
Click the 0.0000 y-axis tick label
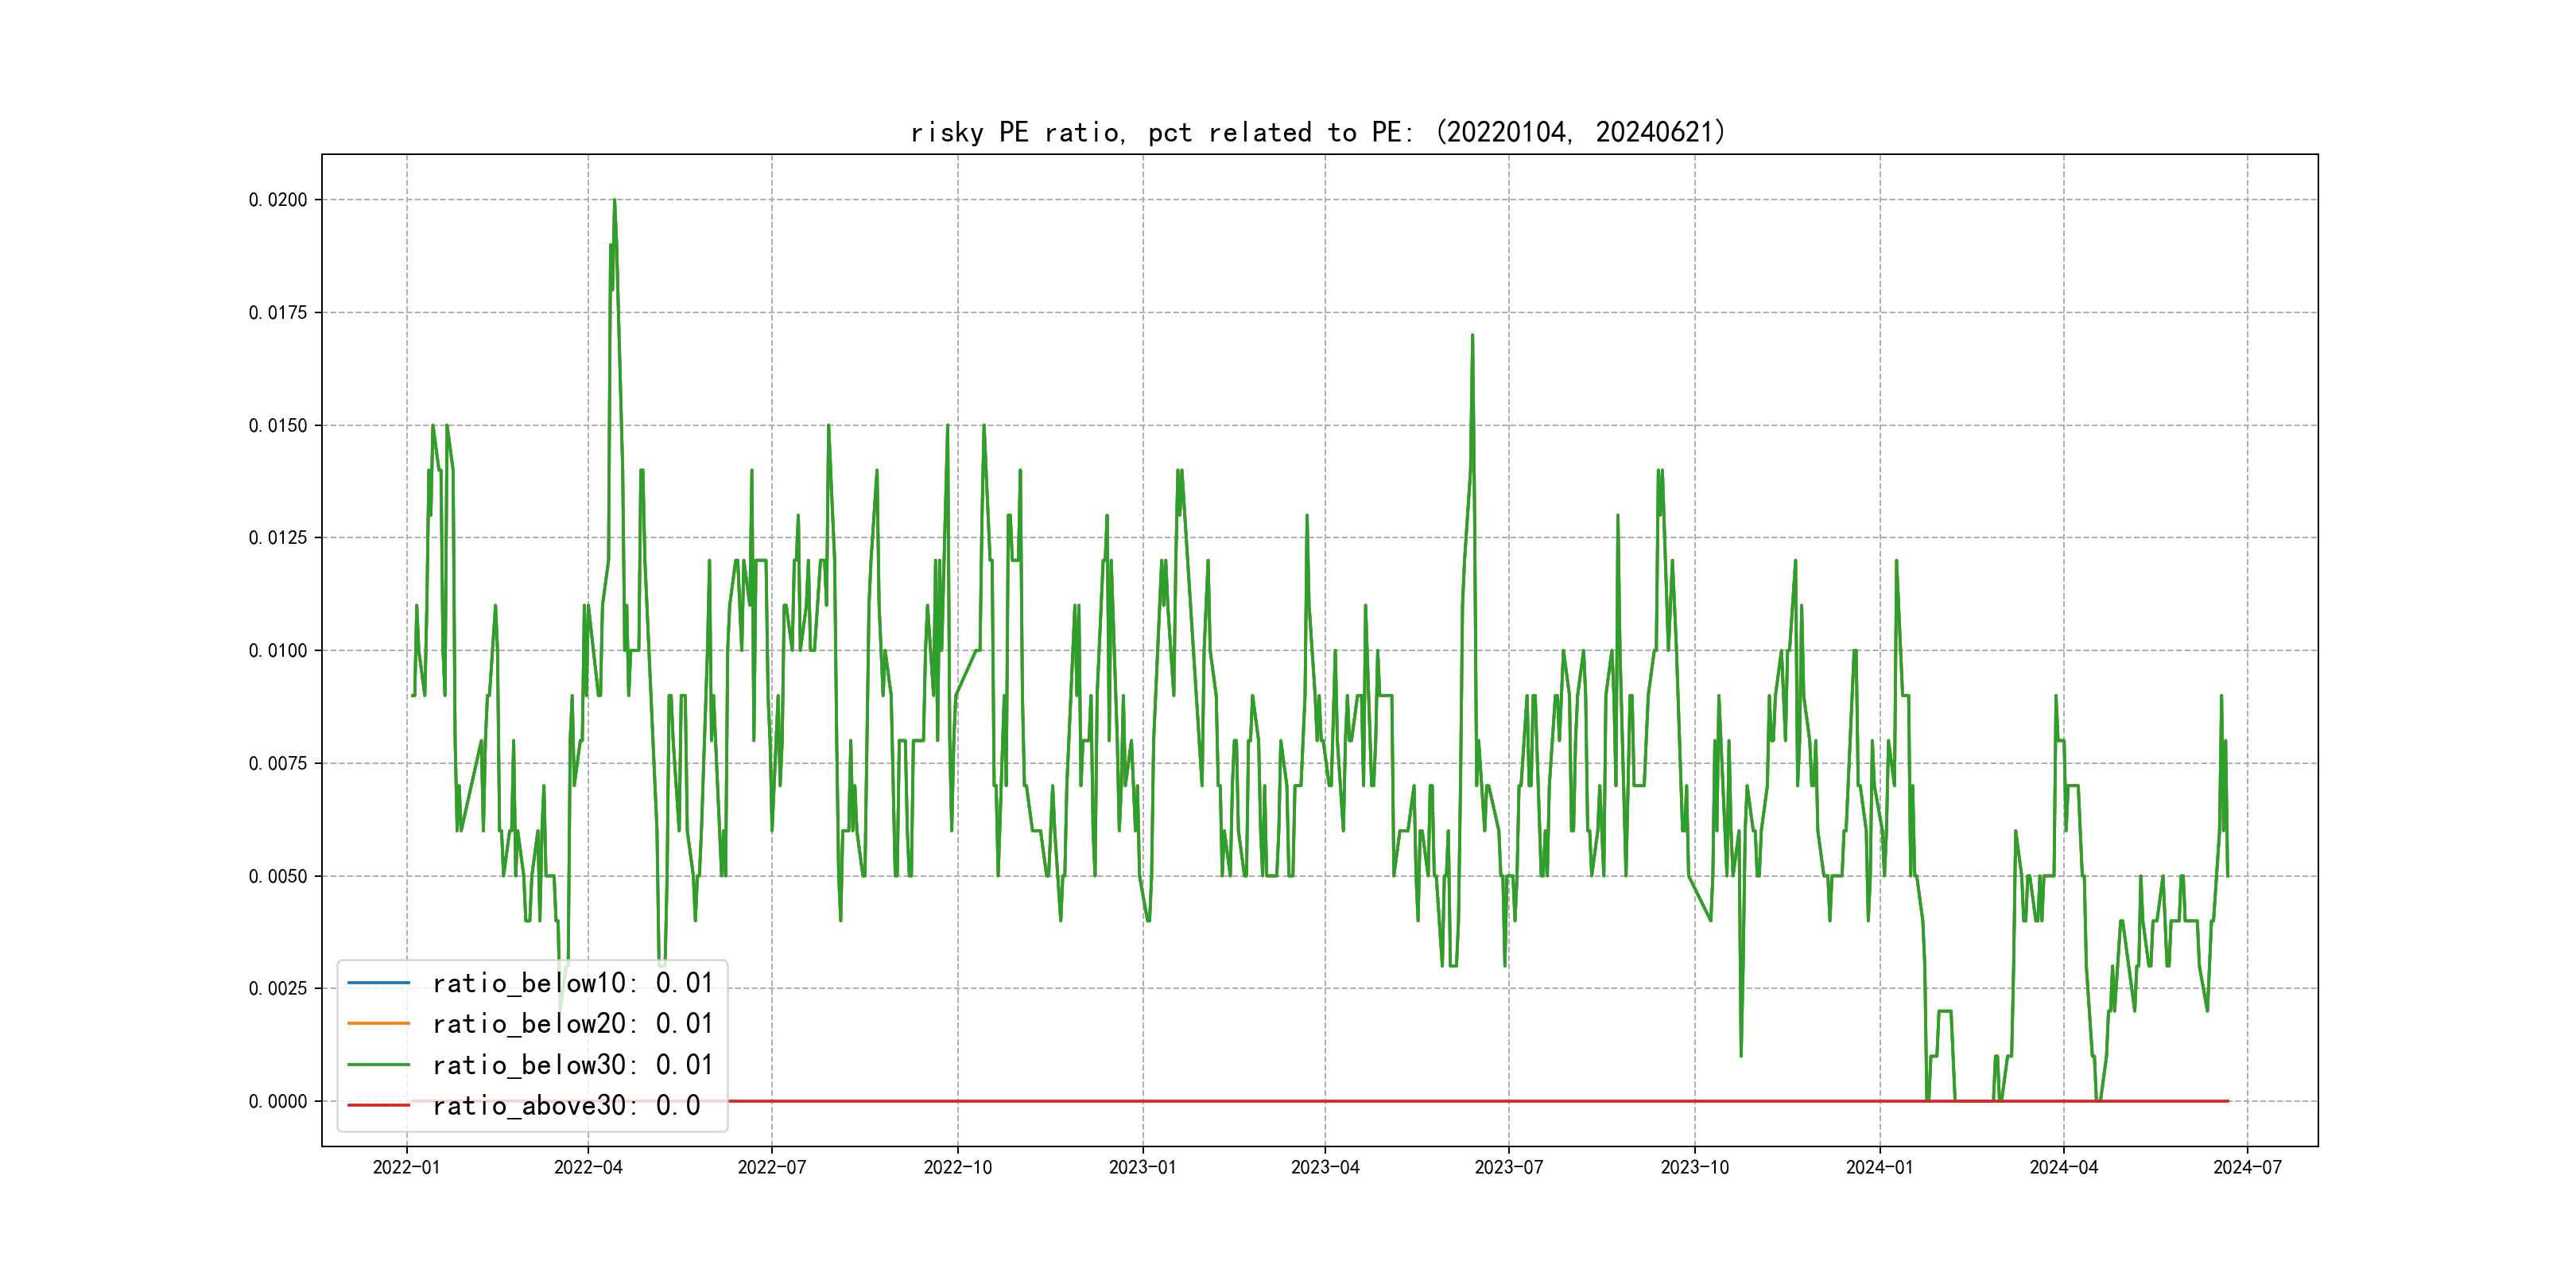[x=278, y=1102]
